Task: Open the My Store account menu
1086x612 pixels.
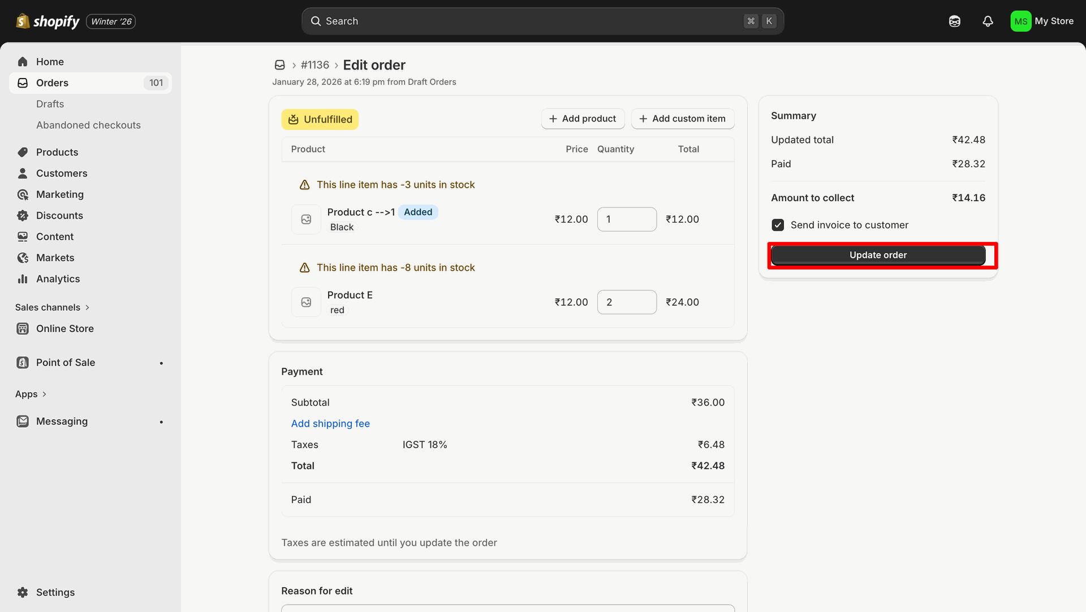Action: coord(1042,21)
